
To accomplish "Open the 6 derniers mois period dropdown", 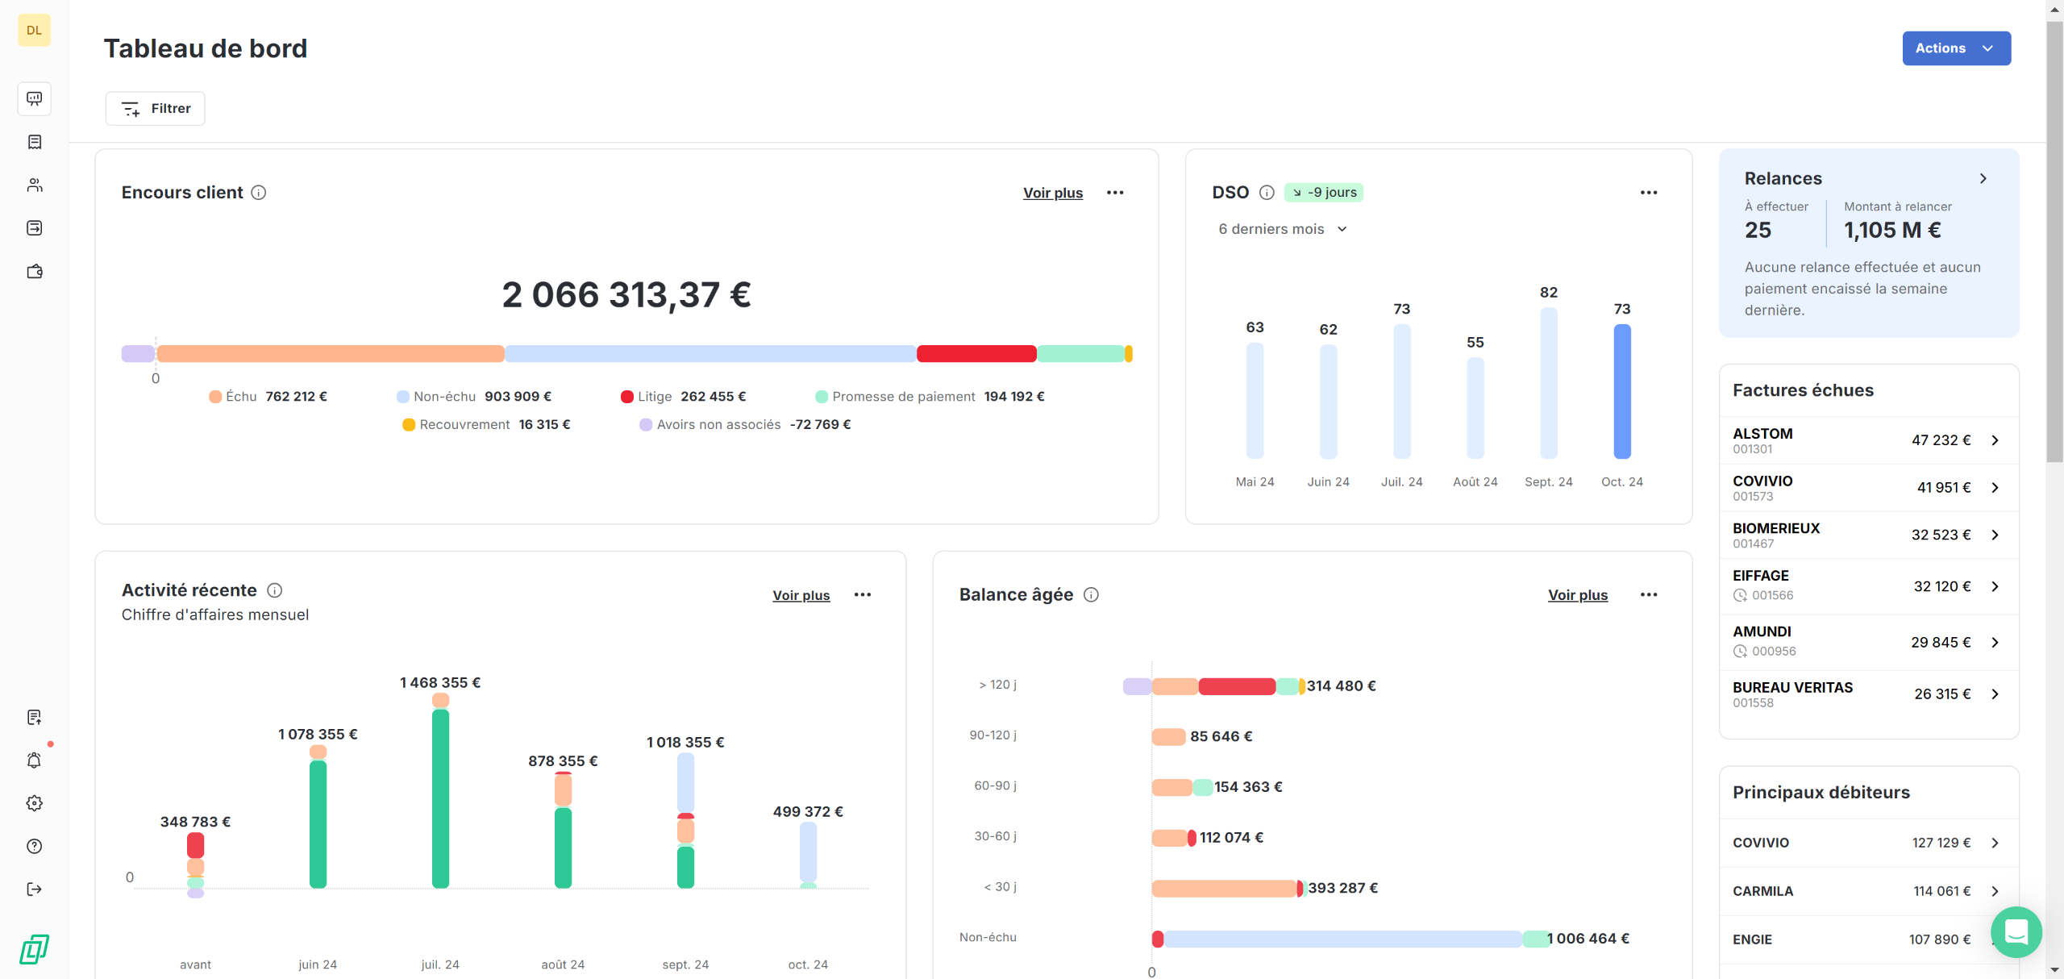I will point(1282,229).
